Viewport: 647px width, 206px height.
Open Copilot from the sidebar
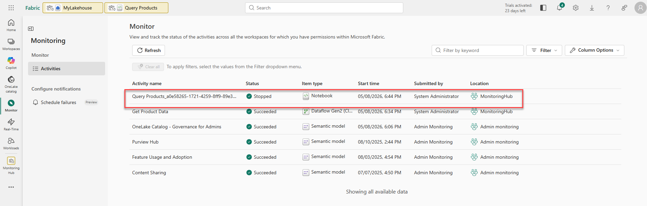11,63
